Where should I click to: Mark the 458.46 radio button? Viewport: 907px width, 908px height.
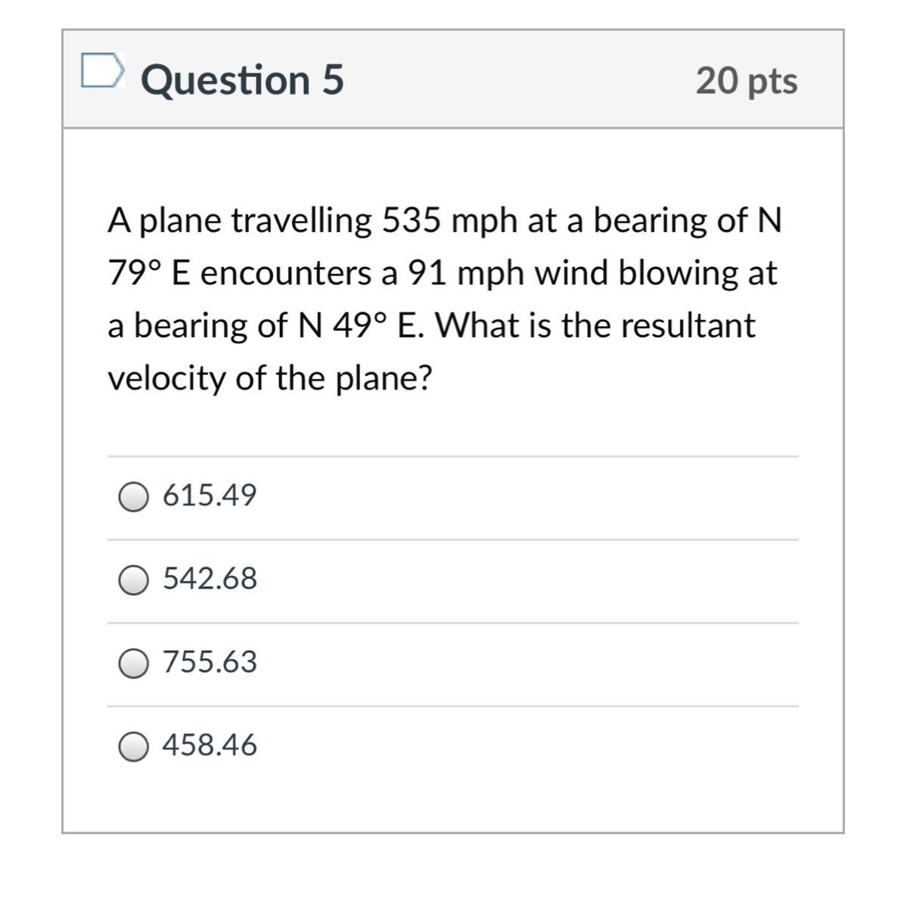point(134,747)
